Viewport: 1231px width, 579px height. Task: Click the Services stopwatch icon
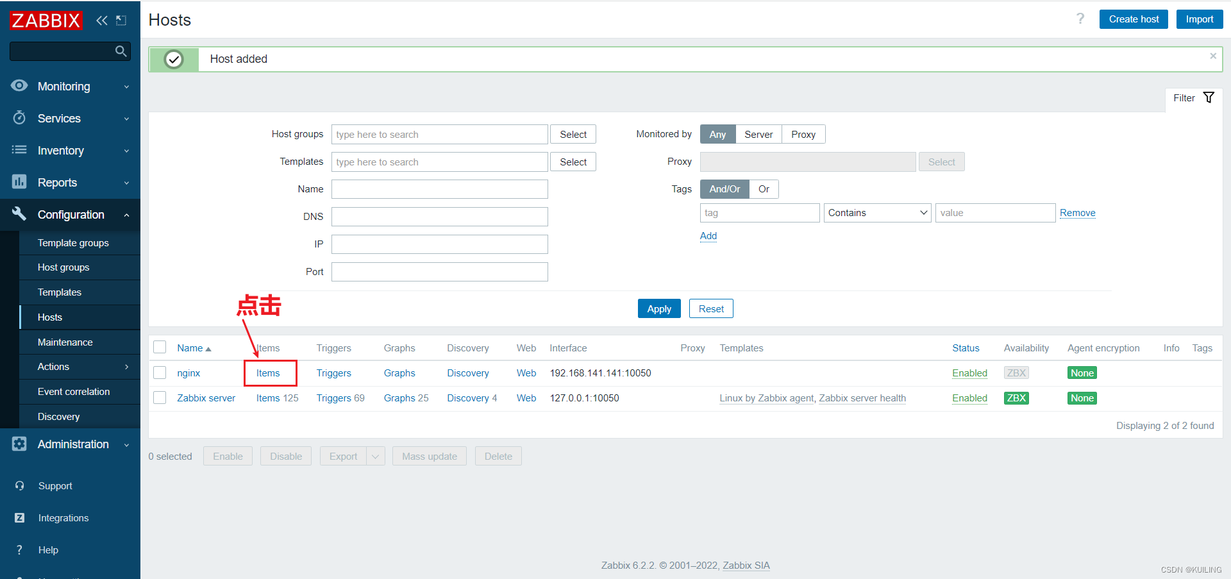pyautogui.click(x=19, y=118)
